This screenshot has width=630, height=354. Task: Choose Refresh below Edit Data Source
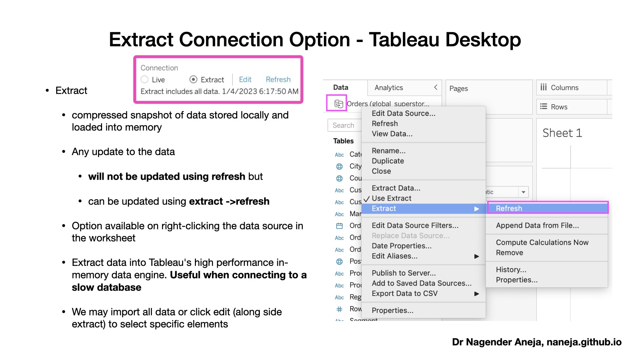(x=385, y=124)
